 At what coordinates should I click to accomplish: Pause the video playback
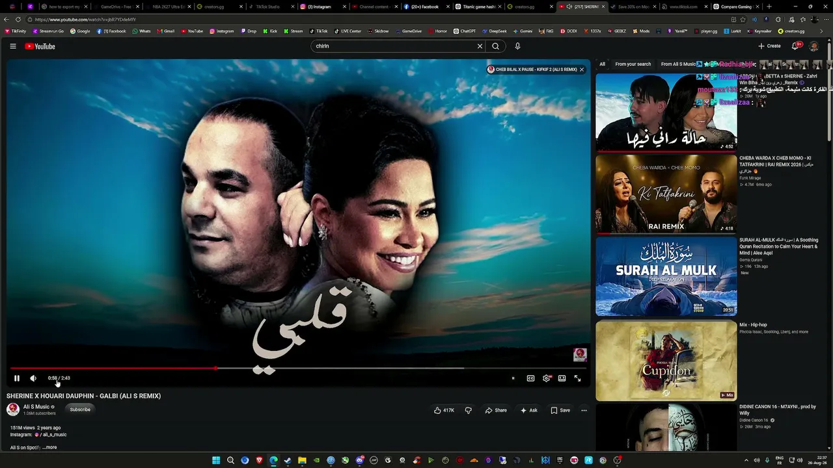pos(17,378)
